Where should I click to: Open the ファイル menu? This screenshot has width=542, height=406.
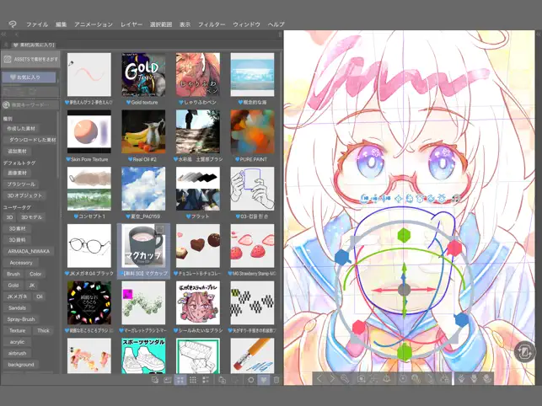pyautogui.click(x=37, y=24)
